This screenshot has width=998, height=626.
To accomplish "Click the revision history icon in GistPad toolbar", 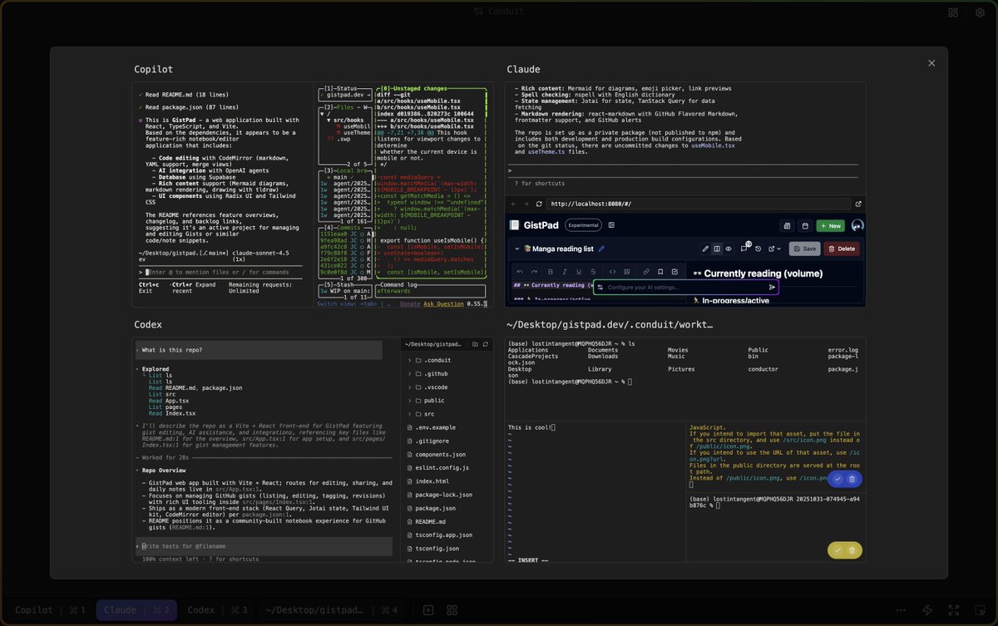I will pos(758,249).
